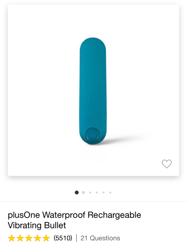187x243 pixels.
Task: Click the second yellow rating star
Action: (20, 238)
